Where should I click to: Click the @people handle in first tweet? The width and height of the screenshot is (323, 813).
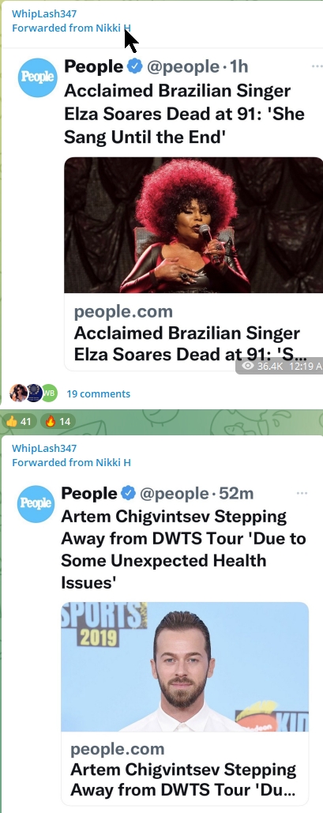point(183,66)
